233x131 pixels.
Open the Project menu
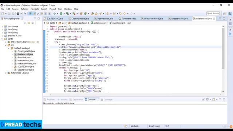click(x=52, y=9)
